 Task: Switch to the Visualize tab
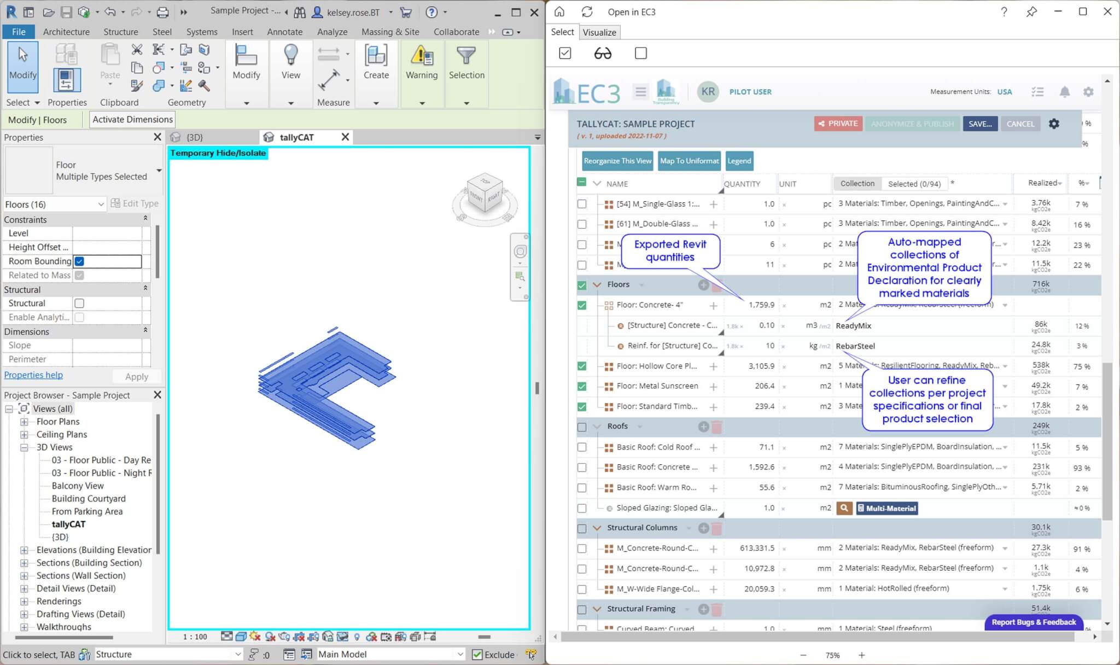[599, 32]
